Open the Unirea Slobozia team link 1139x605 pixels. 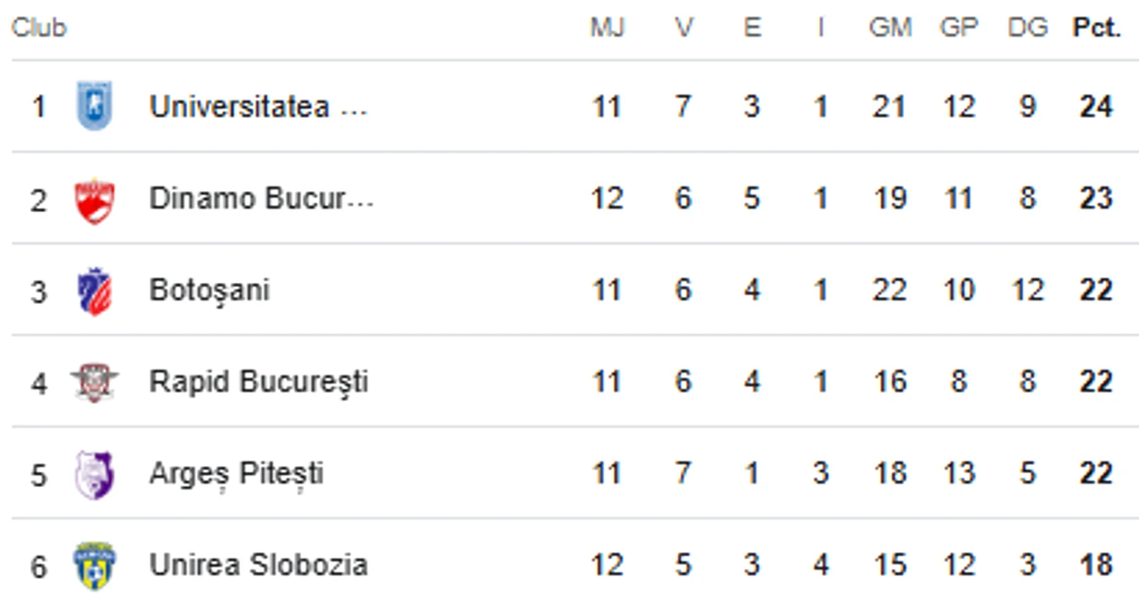click(258, 564)
